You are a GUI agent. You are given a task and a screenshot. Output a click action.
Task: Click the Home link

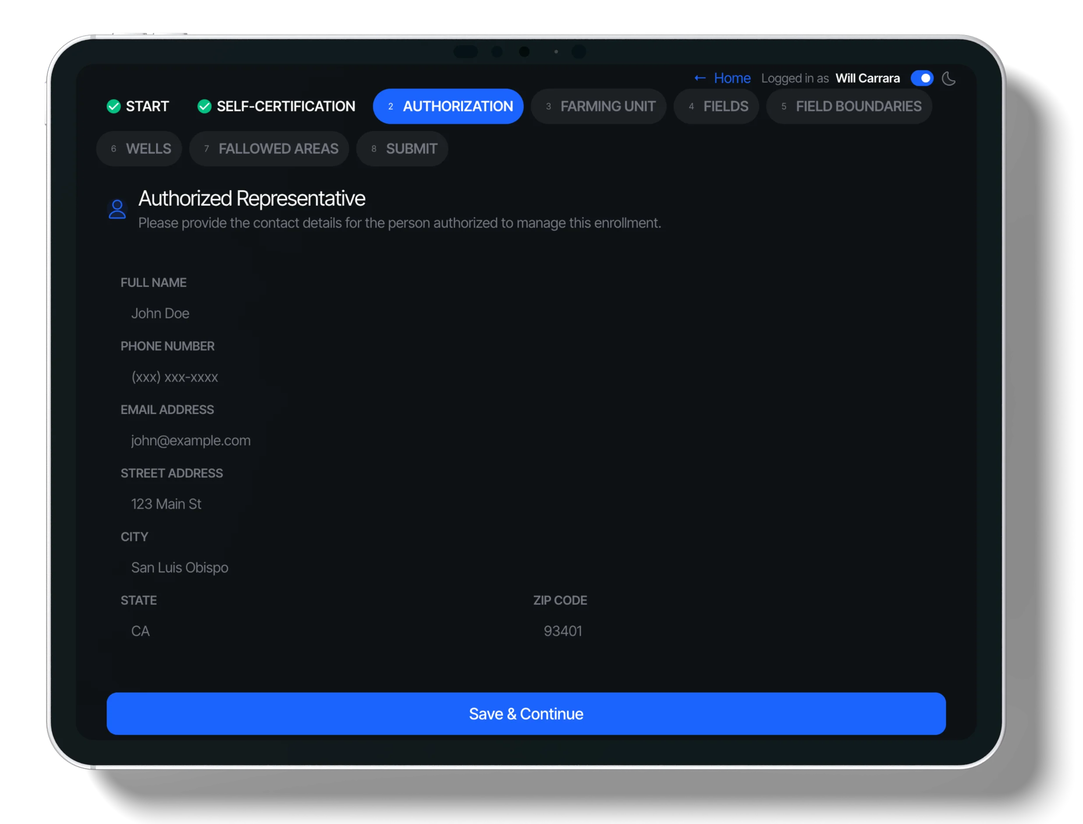[732, 78]
